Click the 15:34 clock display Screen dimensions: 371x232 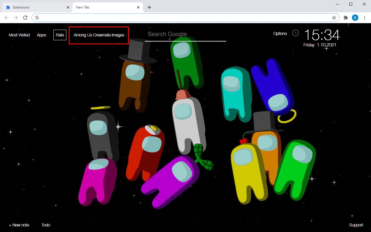click(322, 35)
